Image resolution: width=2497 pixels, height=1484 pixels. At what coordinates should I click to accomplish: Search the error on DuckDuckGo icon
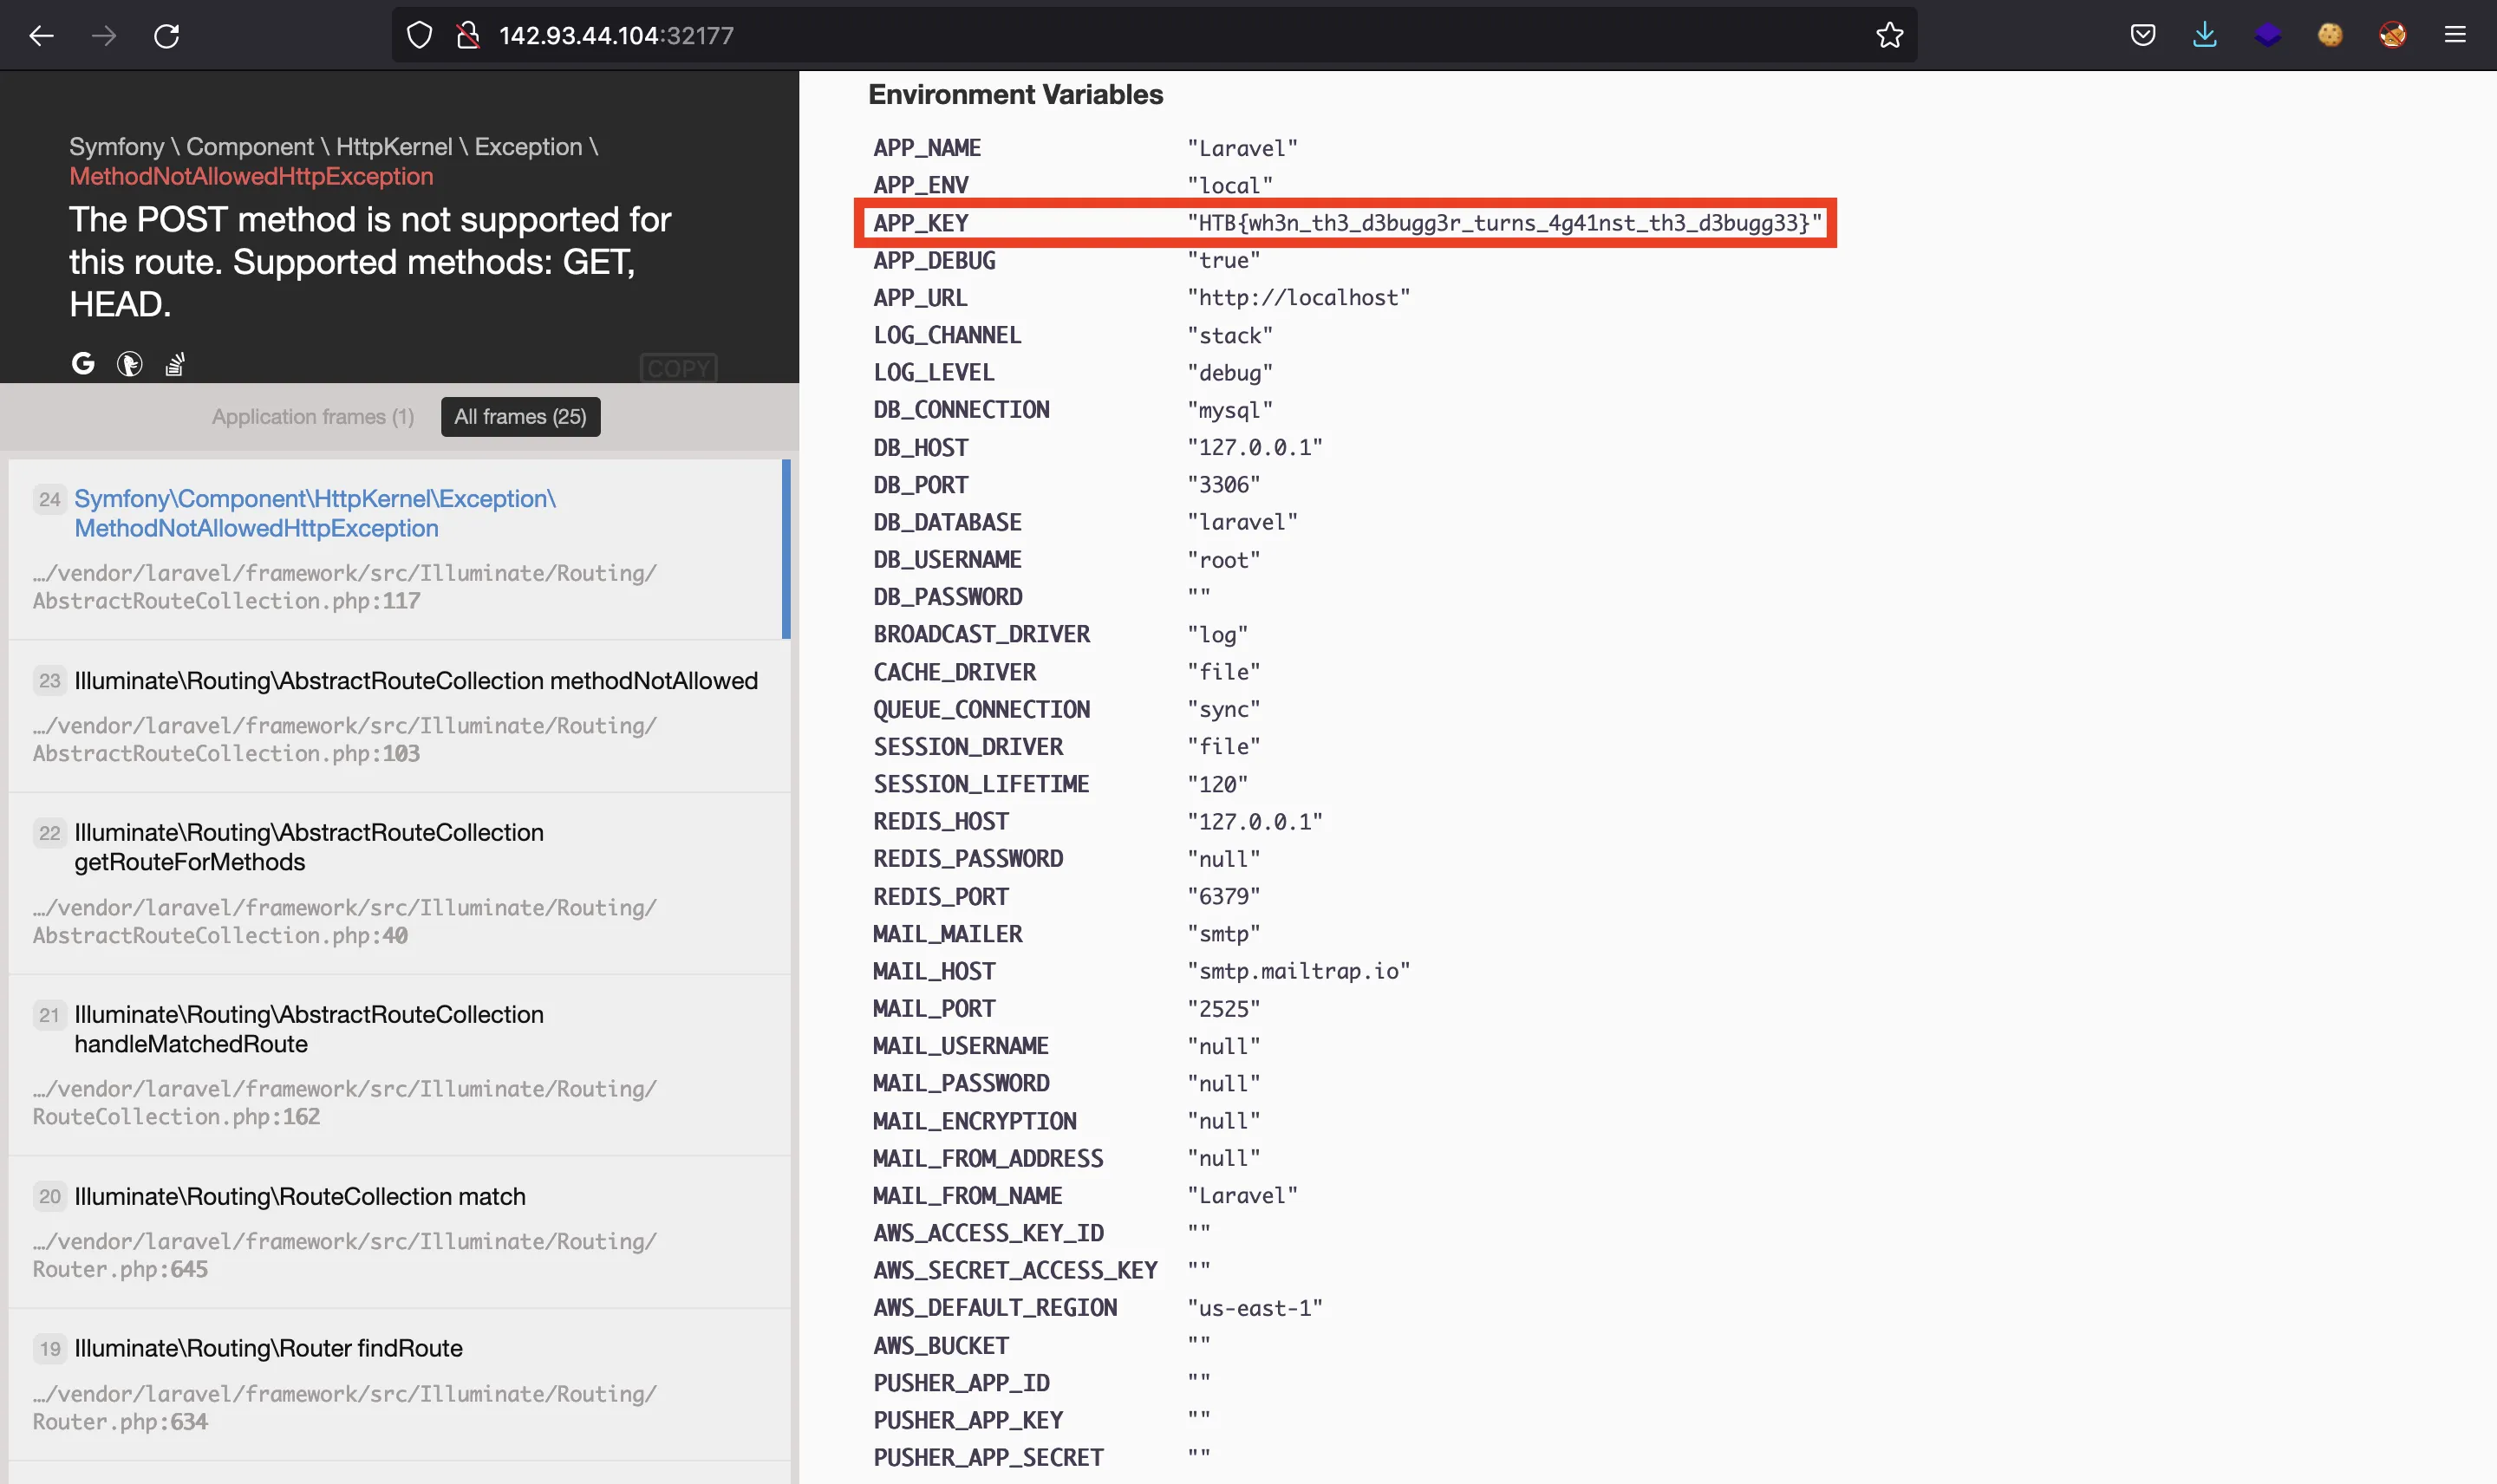click(129, 364)
